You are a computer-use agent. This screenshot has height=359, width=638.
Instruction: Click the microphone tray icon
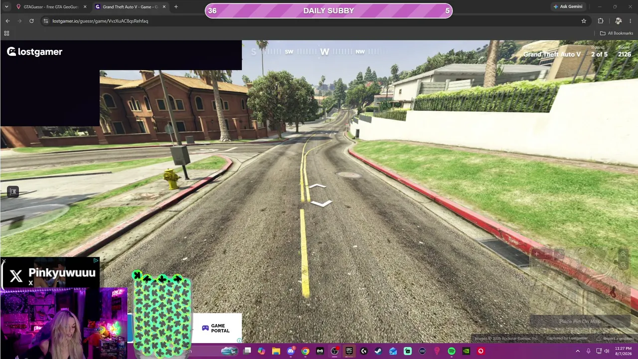point(589,351)
